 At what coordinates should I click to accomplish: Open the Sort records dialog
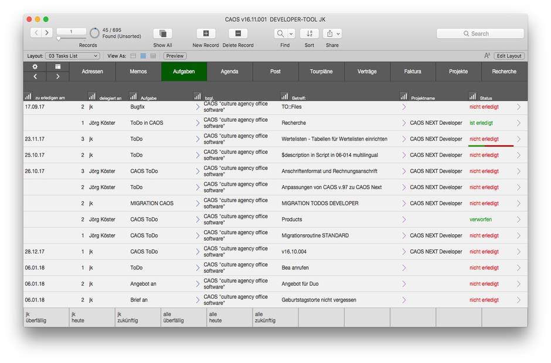[309, 33]
